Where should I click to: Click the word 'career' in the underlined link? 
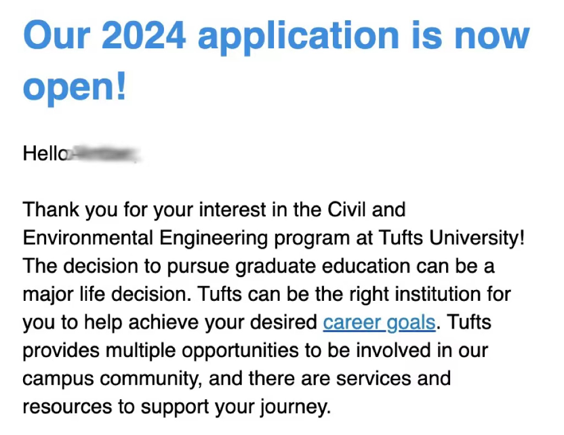(x=352, y=322)
